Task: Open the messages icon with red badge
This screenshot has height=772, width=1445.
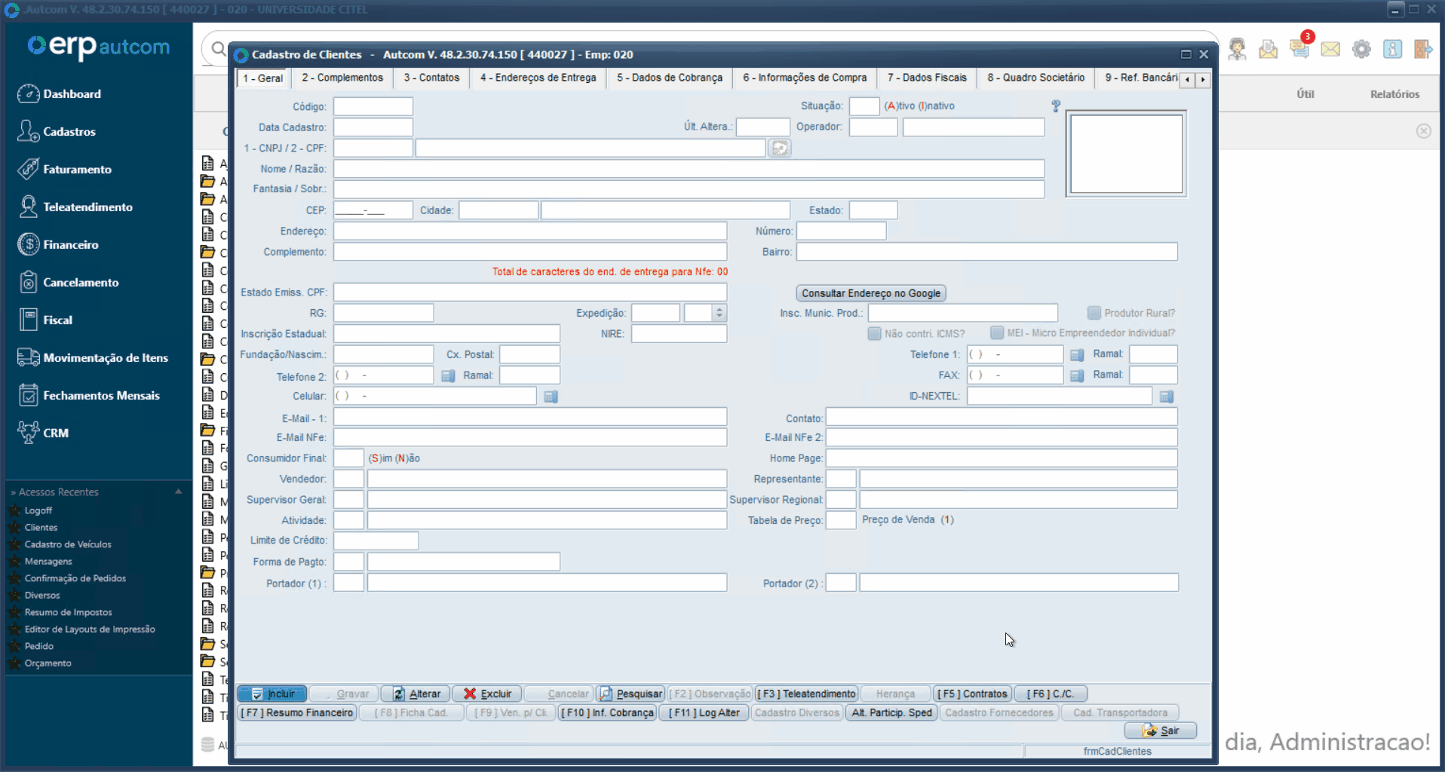Action: (1299, 48)
